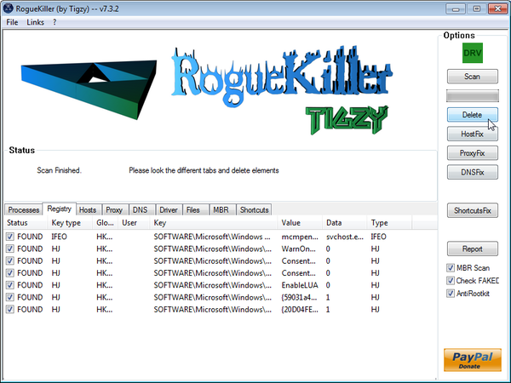Viewport: 511px width, 383px height.
Task: Open the MBR tab
Action: [221, 210]
